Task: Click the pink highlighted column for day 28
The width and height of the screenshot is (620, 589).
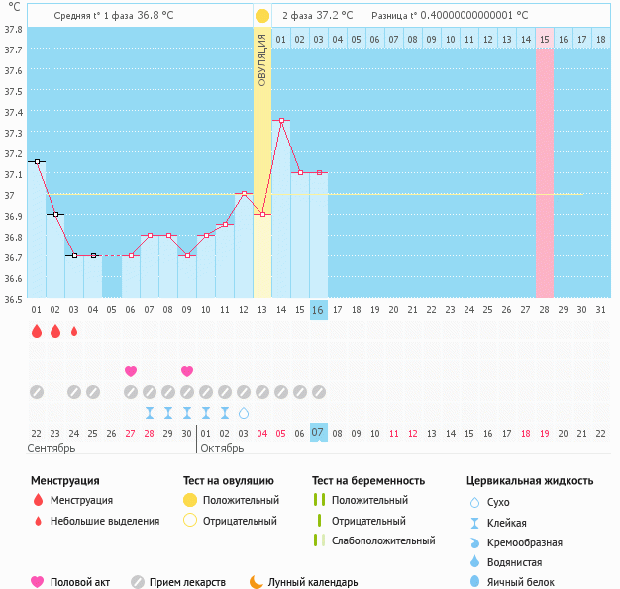Action: (545, 178)
